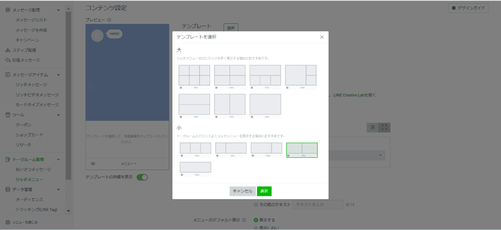Close the template selection dialog
This screenshot has width=501, height=230.
(x=322, y=37)
